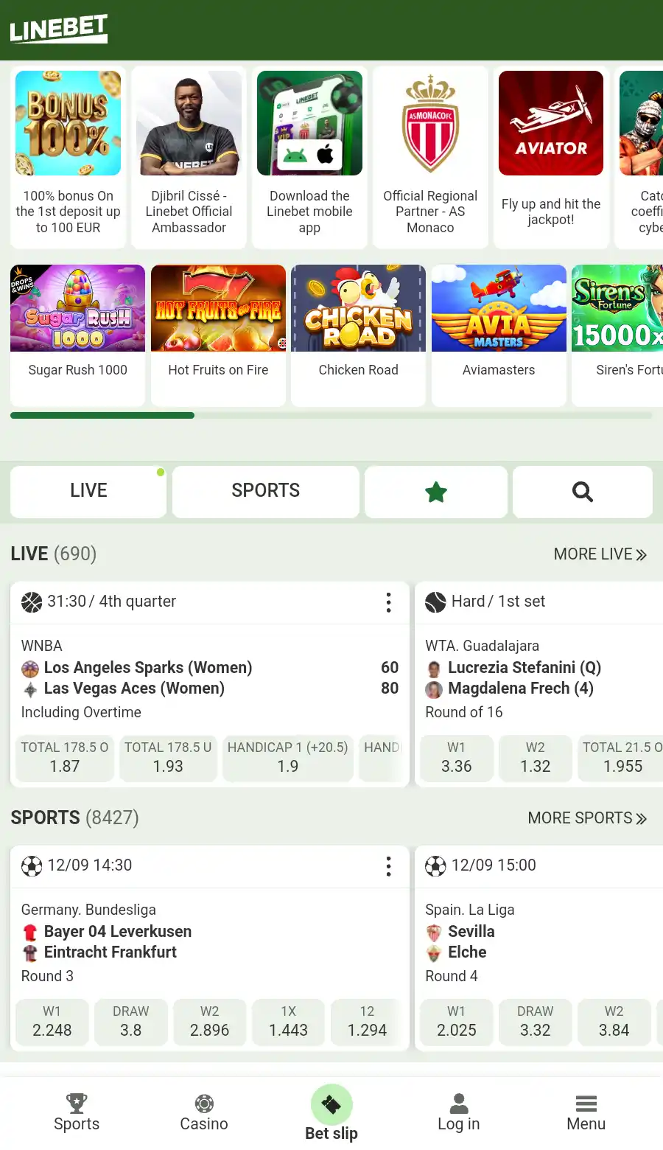Click the Linebet logo
663x1150 pixels.
pyautogui.click(x=59, y=29)
